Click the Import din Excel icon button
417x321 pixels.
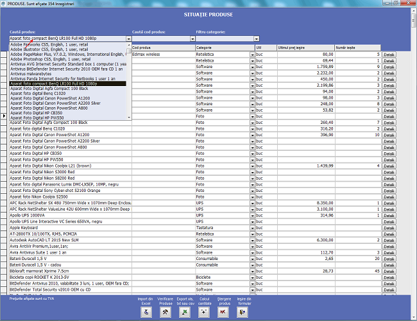(146, 312)
